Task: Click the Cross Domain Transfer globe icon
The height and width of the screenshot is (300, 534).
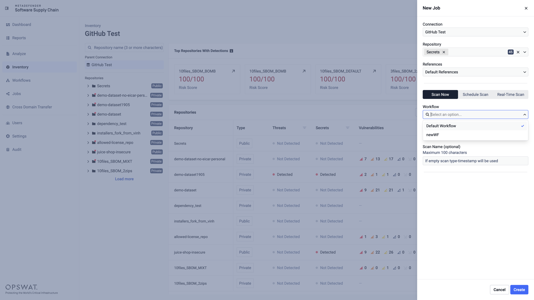Action: coord(8,107)
